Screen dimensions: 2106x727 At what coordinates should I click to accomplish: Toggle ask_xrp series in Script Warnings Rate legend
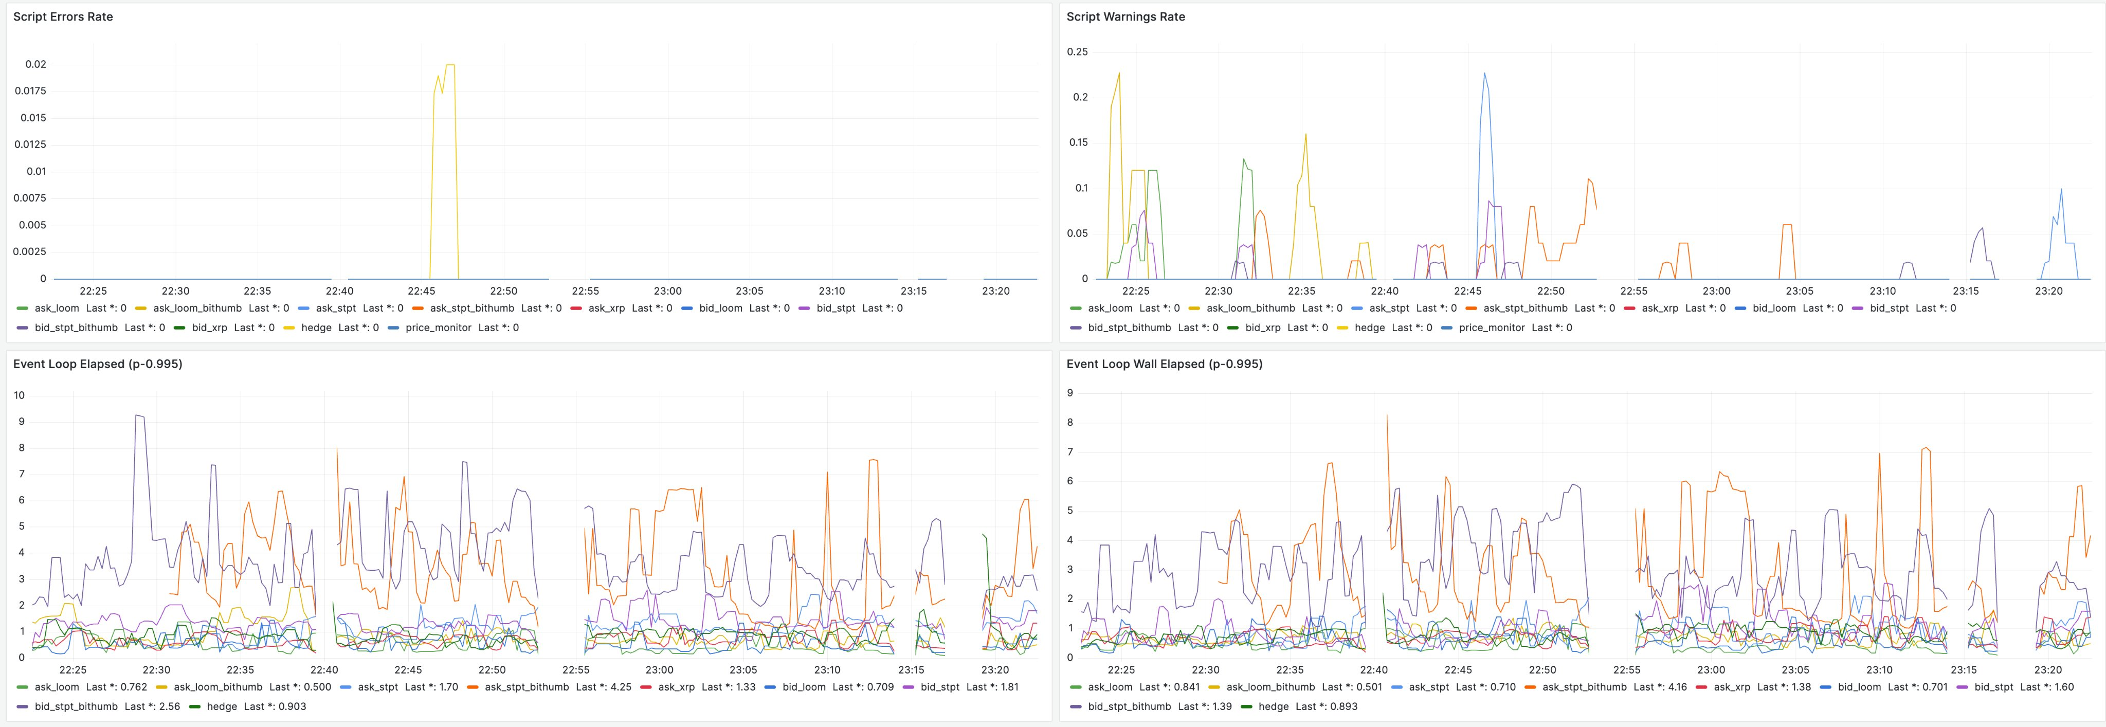pos(1660,308)
